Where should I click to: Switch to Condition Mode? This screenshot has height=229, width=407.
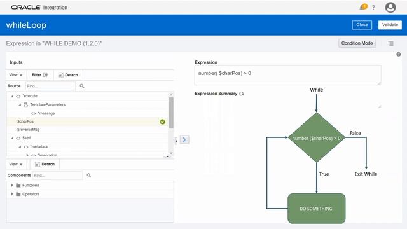click(357, 43)
